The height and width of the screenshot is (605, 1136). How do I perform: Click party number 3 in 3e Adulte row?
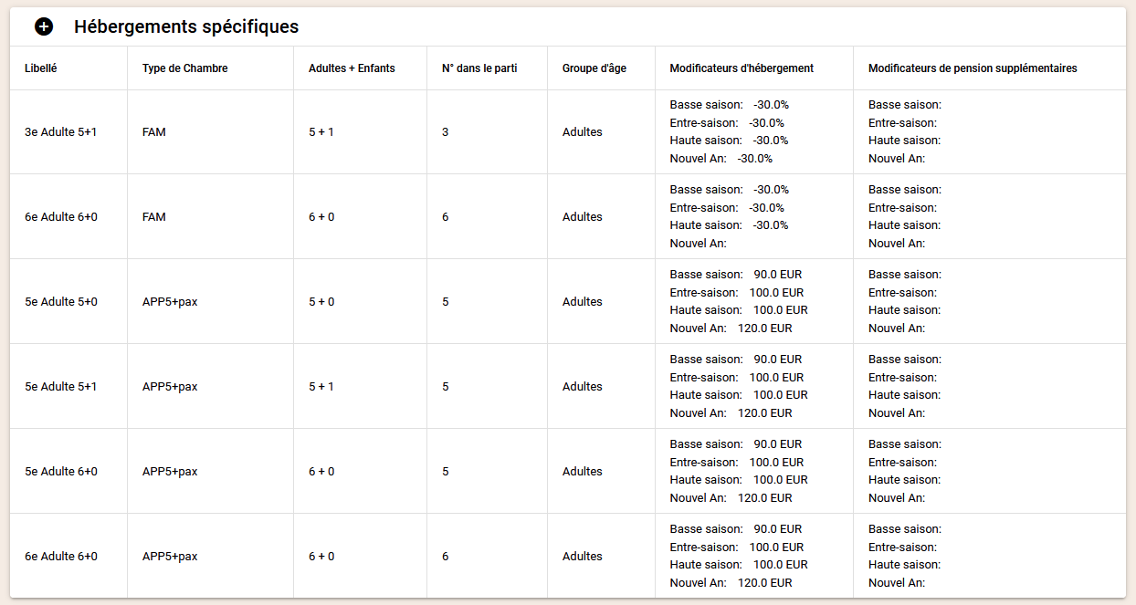point(445,132)
